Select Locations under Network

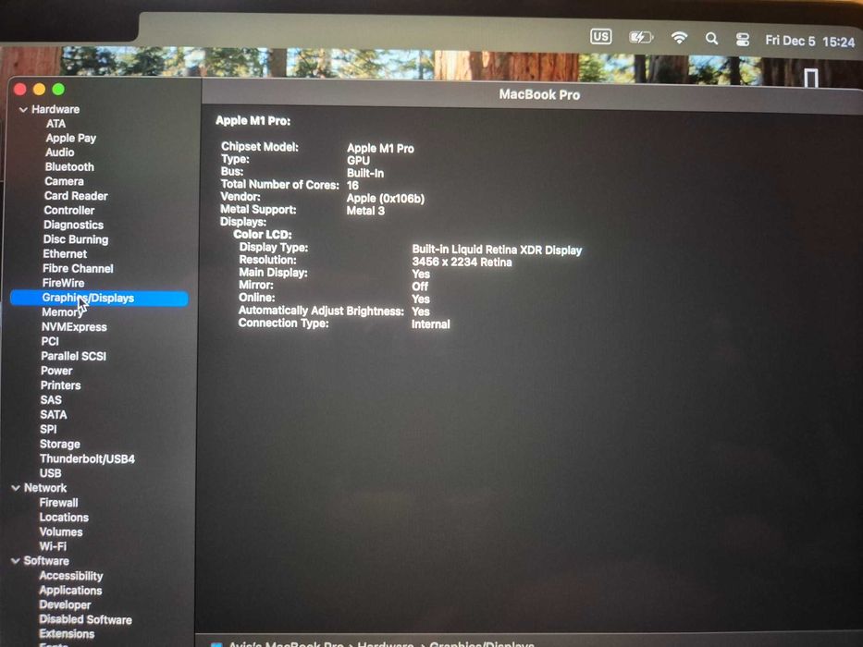click(x=64, y=518)
